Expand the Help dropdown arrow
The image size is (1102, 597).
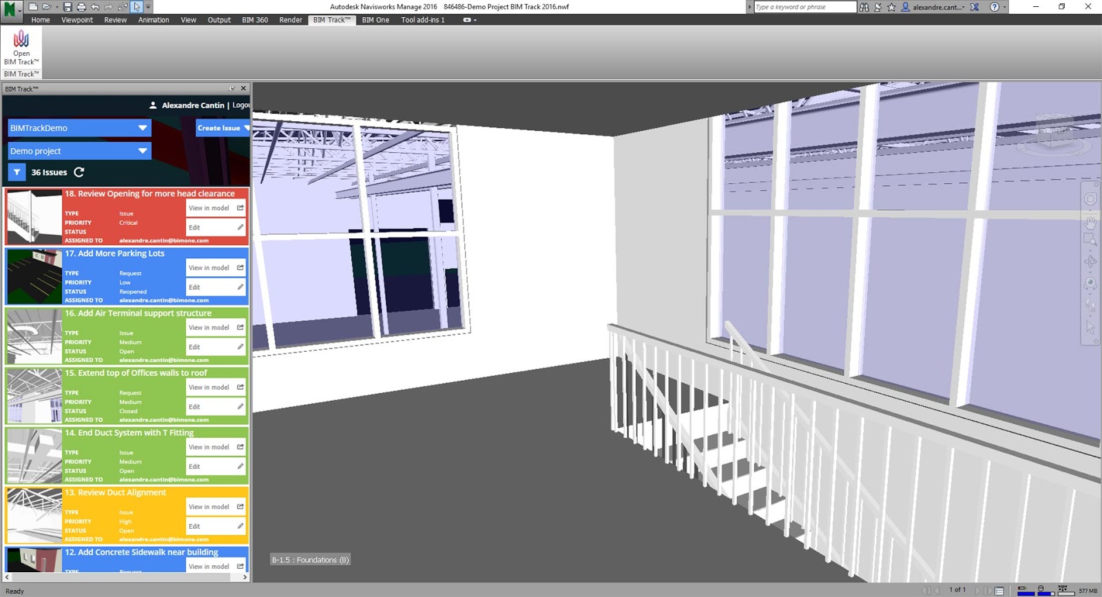point(1004,7)
